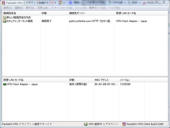Select the セキュアインターネット接続 entry text
Screen dimensions: 170x128
[x=20, y=21]
